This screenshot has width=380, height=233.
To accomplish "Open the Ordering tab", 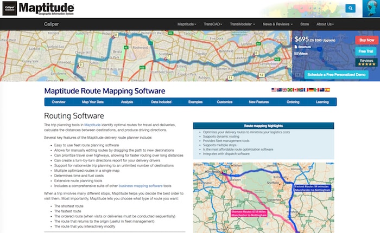I will click(293, 102).
